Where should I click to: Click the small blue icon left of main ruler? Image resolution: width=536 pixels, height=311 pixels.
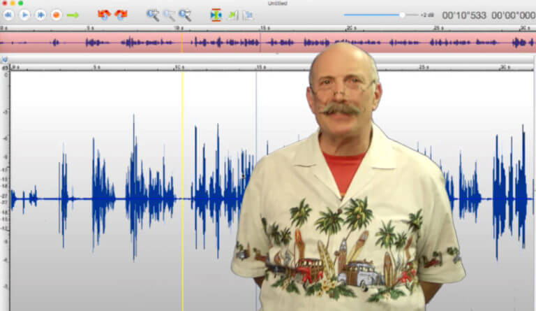click(4, 60)
